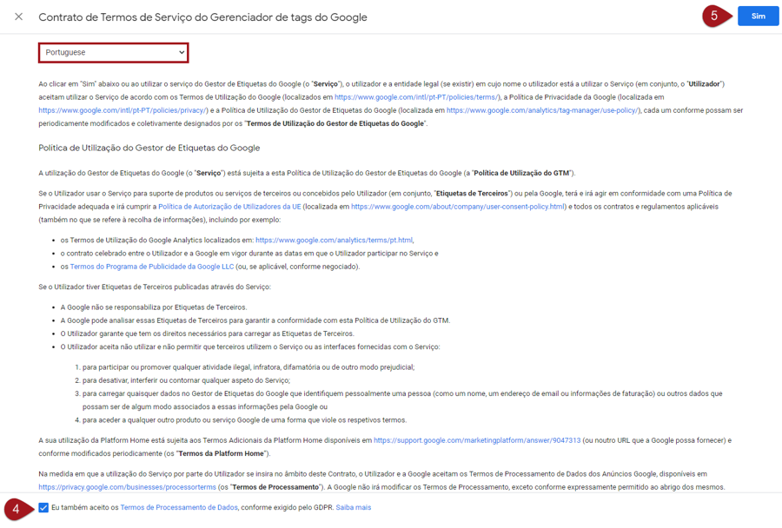
Task: Click the dialog title Contrato de Termos de Serviço
Action: click(x=202, y=16)
